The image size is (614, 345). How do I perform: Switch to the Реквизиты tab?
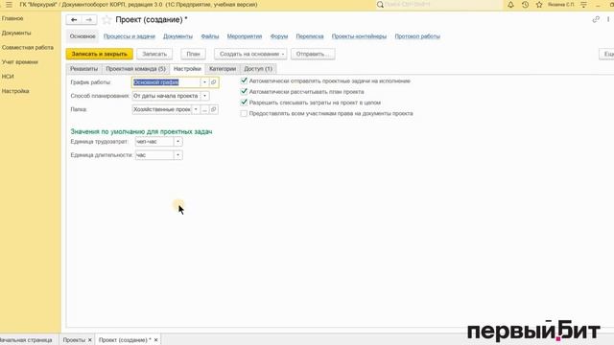83,68
